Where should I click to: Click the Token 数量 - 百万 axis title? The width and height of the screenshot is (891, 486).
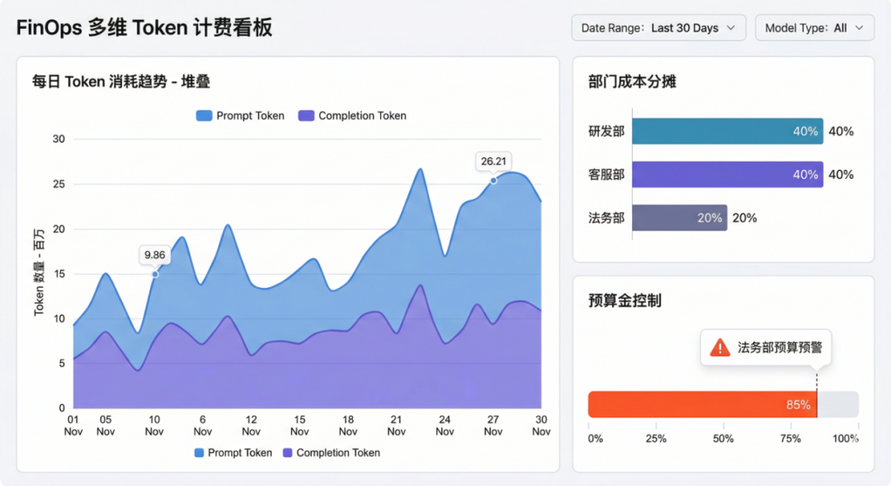point(40,272)
